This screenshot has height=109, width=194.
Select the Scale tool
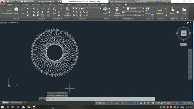pos(38,15)
